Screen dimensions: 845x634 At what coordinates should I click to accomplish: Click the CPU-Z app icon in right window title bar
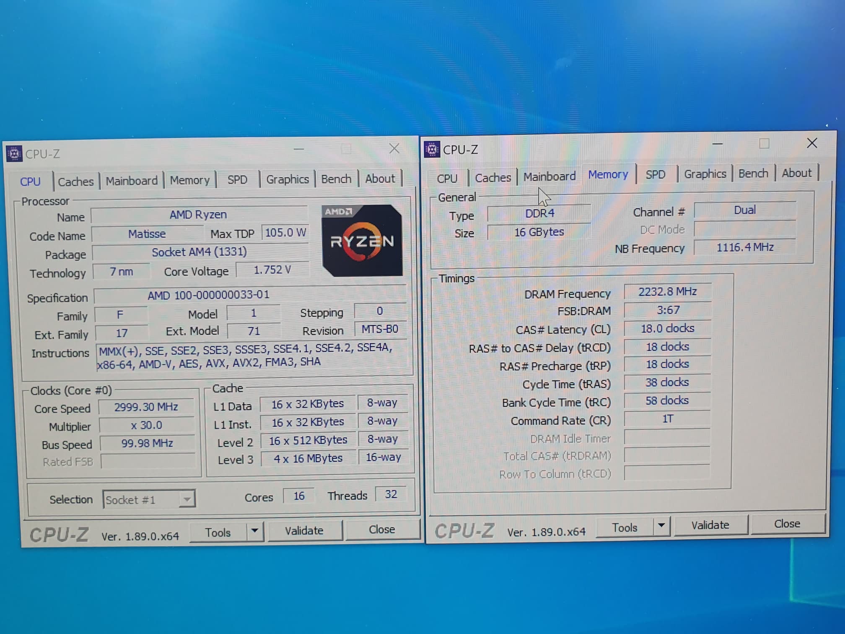(432, 149)
